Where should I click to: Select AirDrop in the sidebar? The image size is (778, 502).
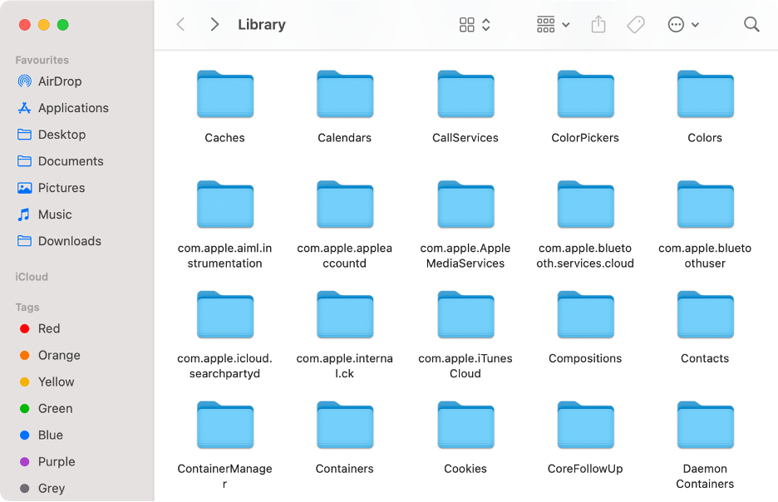tap(50, 81)
